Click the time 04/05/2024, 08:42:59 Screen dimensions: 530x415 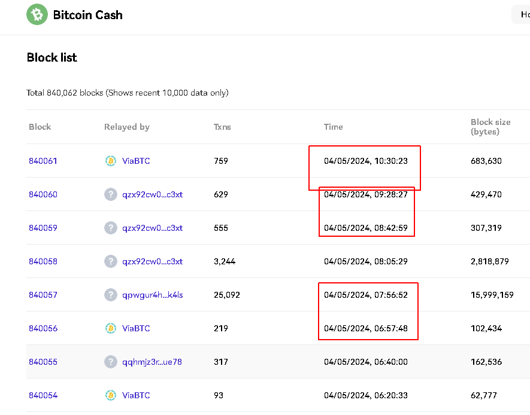[366, 228]
